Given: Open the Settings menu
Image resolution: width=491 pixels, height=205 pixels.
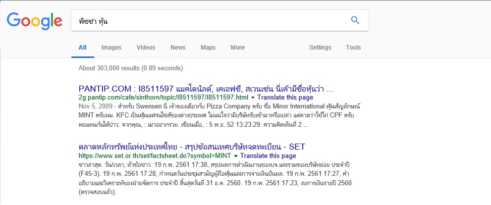Looking at the screenshot, I should pyautogui.click(x=321, y=48).
